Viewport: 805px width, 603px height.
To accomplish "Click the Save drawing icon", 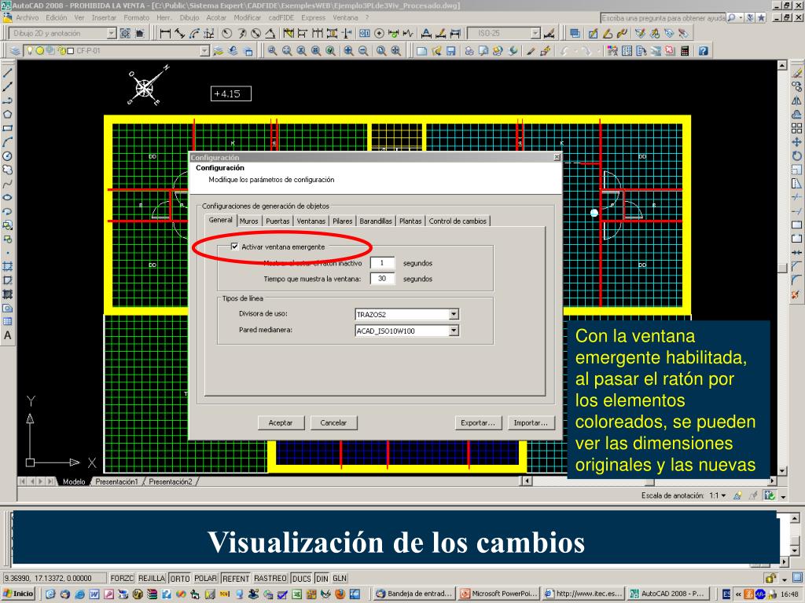I will 450,51.
